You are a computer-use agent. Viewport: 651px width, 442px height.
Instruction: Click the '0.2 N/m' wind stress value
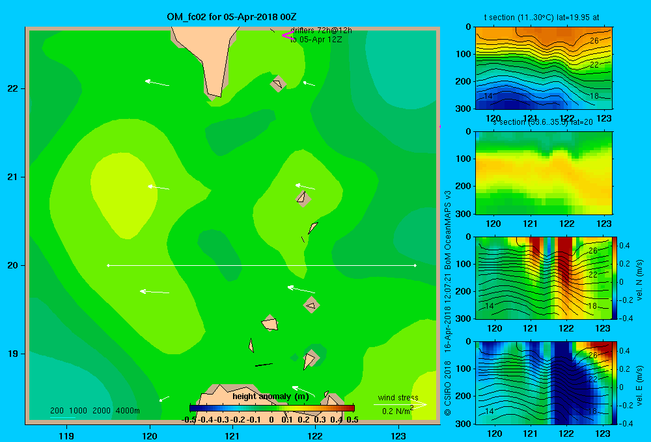397,411
